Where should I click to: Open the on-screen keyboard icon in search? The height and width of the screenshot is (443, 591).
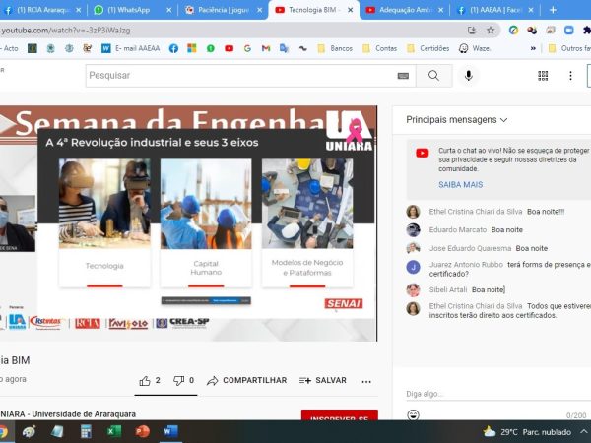[x=403, y=76]
